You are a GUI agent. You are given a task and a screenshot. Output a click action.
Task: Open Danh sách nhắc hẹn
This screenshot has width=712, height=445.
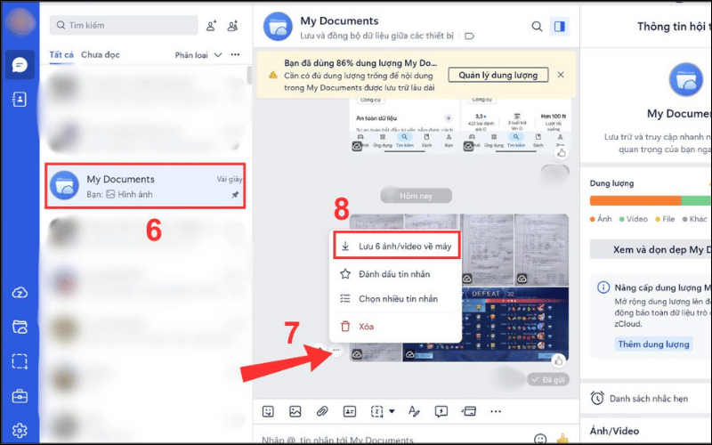(x=648, y=399)
